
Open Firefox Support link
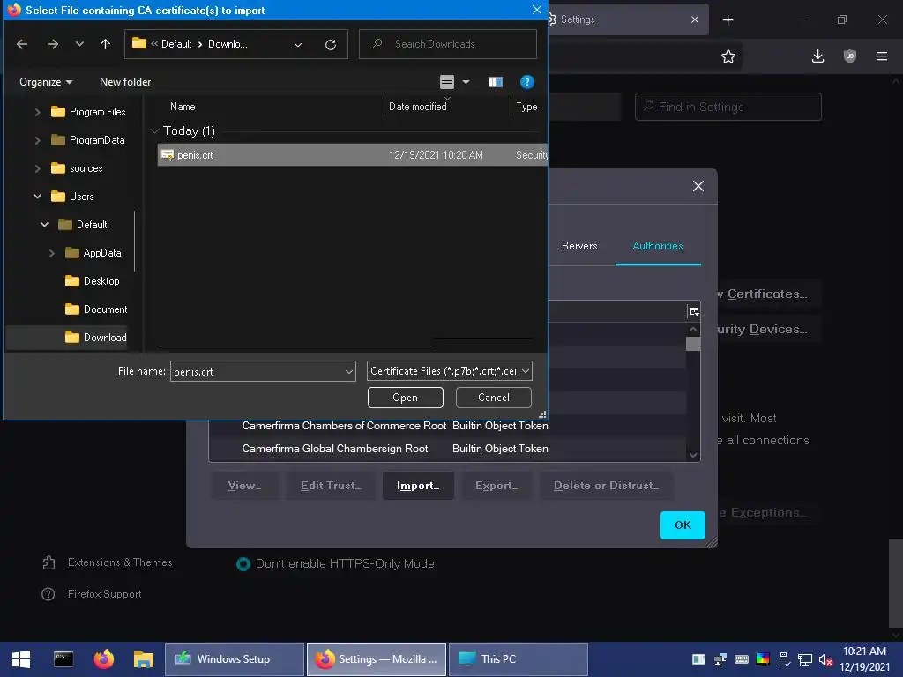pos(92,593)
